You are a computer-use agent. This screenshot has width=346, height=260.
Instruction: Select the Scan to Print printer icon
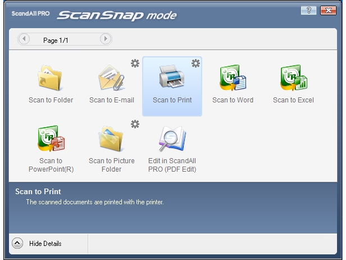pyautogui.click(x=172, y=77)
